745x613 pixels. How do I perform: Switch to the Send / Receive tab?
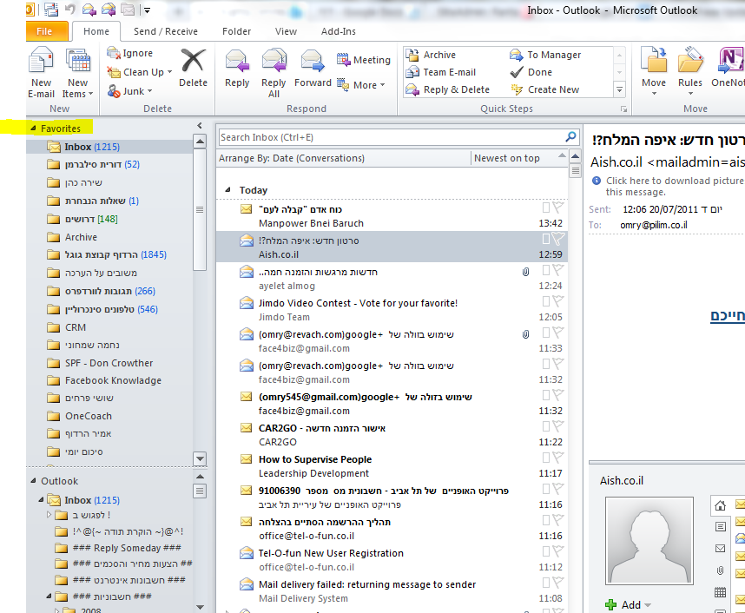(x=165, y=31)
